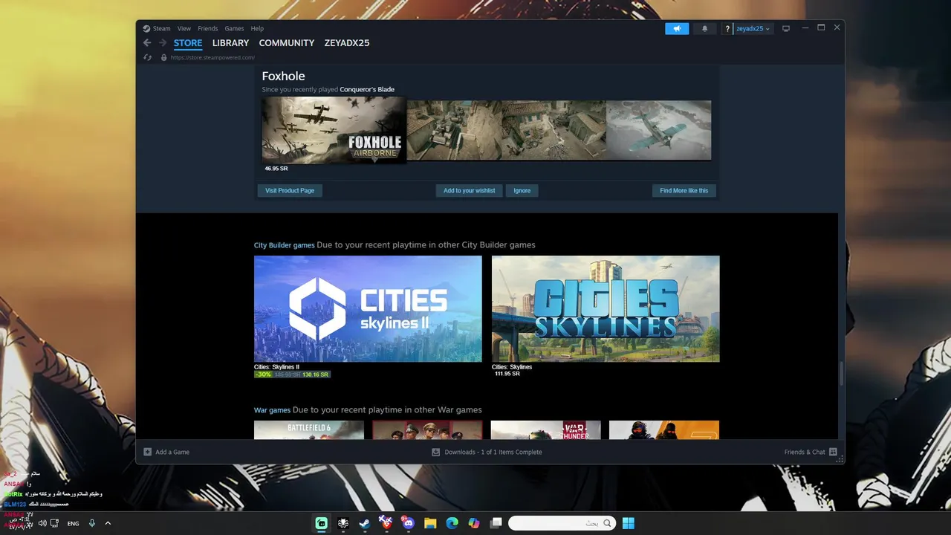Open the Steam app from the taskbar

tap(364, 523)
